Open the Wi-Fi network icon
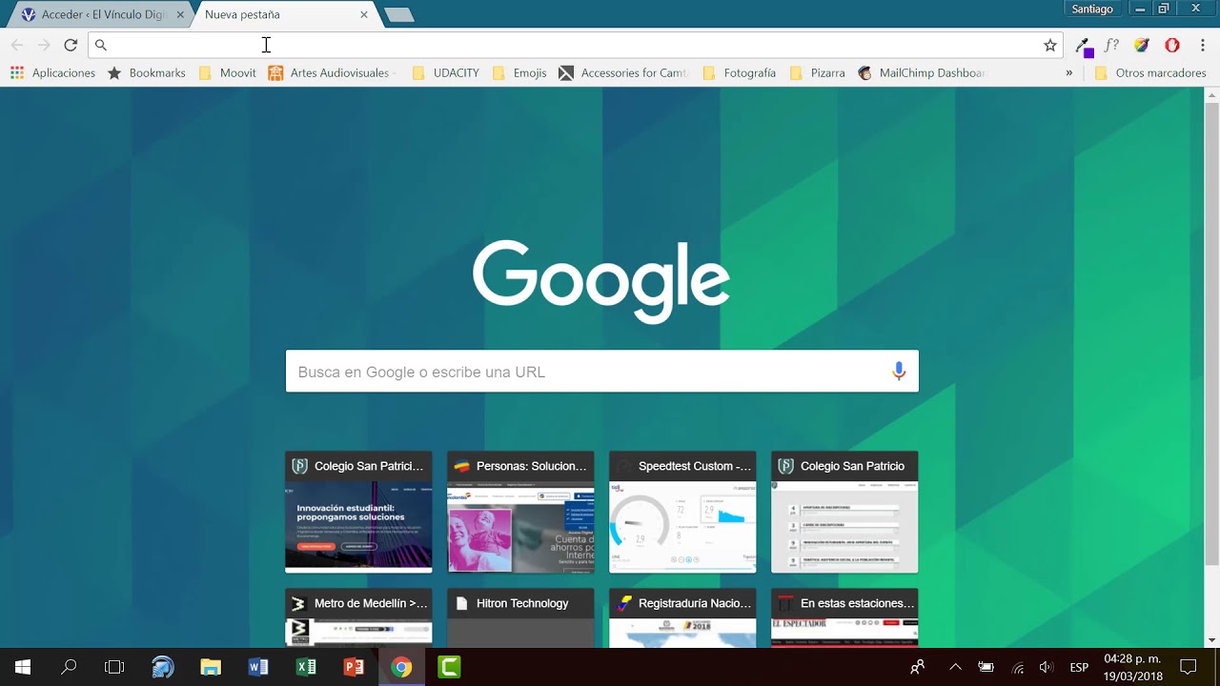Viewport: 1220px width, 686px height. click(x=1018, y=667)
